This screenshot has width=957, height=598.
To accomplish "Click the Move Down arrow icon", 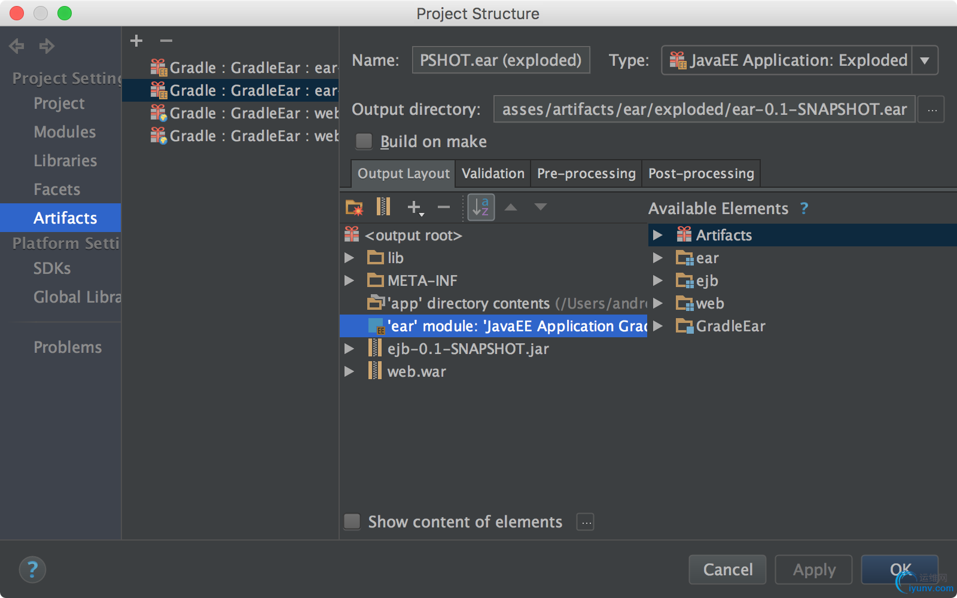I will click(x=541, y=208).
